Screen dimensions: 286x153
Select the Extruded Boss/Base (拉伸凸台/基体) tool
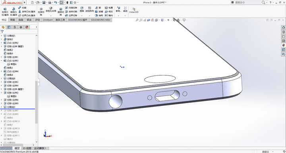click(x=5, y=11)
